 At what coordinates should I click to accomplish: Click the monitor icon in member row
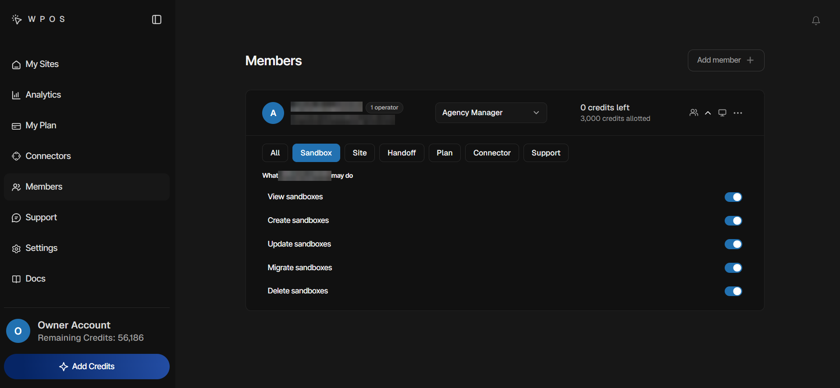click(723, 113)
